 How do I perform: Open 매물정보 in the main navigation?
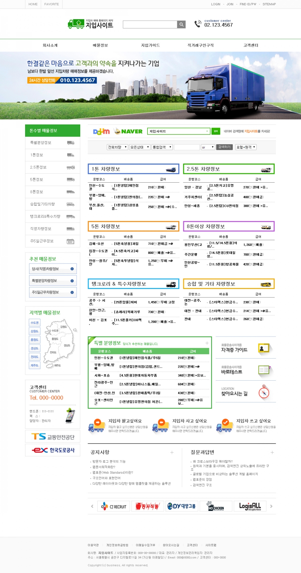[x=100, y=45]
